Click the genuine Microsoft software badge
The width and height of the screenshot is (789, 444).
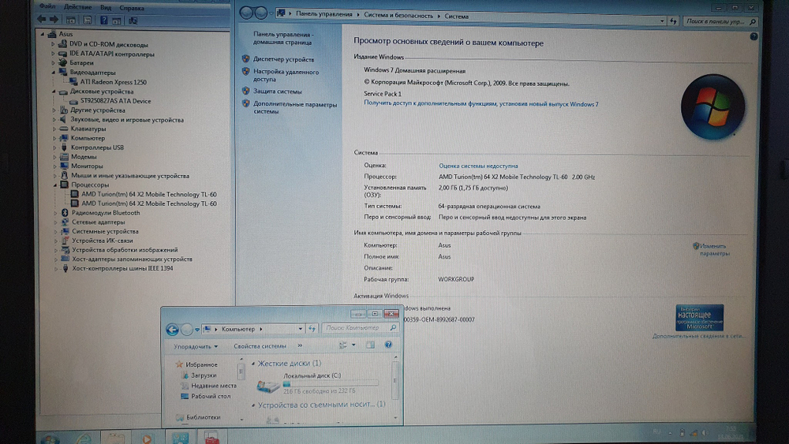699,317
